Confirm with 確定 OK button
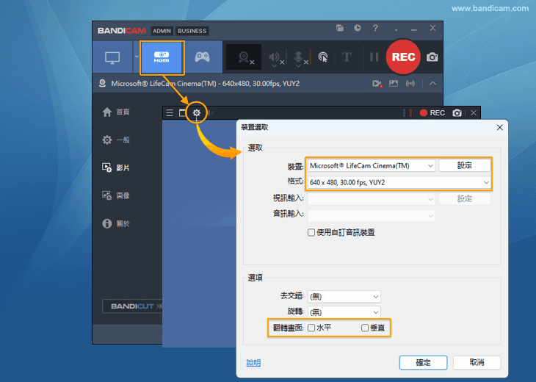 pyautogui.click(x=423, y=362)
